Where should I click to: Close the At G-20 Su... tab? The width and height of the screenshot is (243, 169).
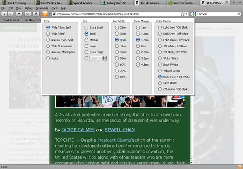[227, 3]
